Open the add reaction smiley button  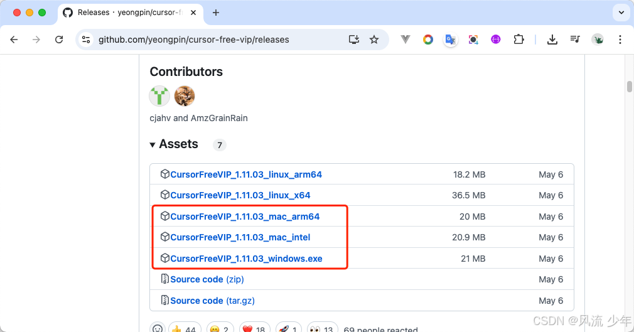tap(158, 329)
